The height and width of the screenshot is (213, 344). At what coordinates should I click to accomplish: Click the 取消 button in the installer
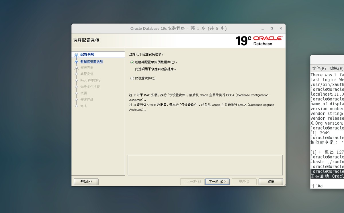pyautogui.click(x=271, y=182)
